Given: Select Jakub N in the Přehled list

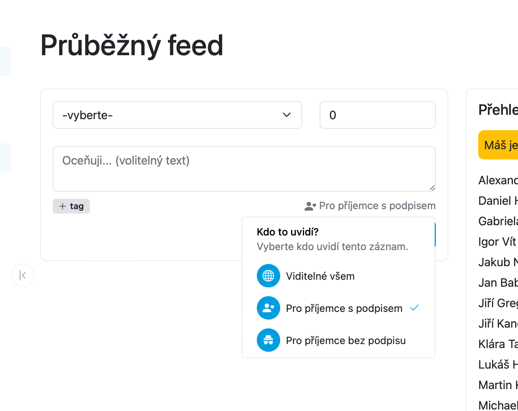Looking at the screenshot, I should pos(498,262).
